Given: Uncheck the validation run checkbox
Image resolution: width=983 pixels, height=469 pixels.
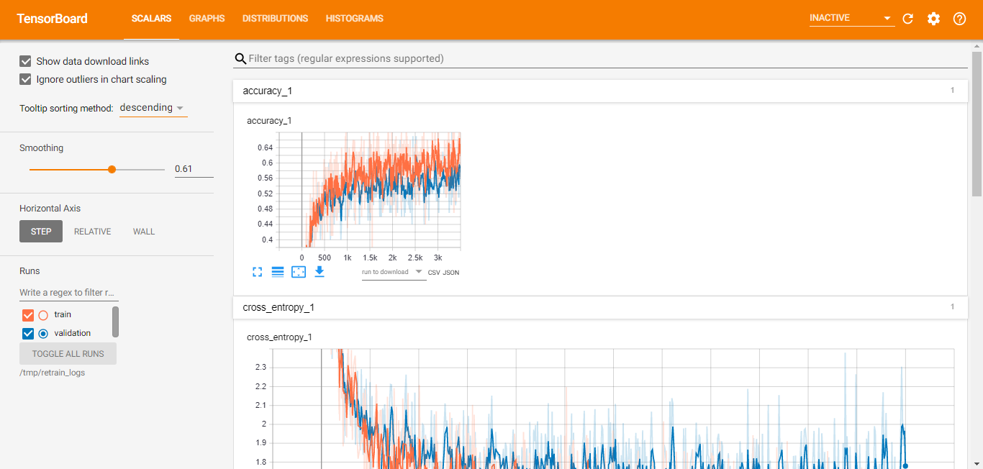Looking at the screenshot, I should pos(28,333).
